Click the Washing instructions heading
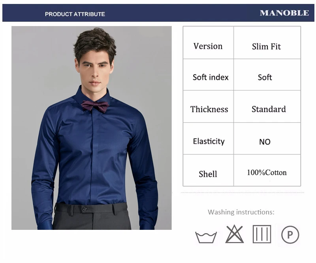Viewport: 316px width, 263px height. (x=241, y=212)
